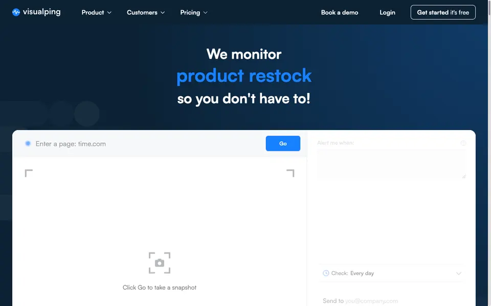Click the 'product restock' headline text
This screenshot has height=306, width=491.
tap(244, 76)
